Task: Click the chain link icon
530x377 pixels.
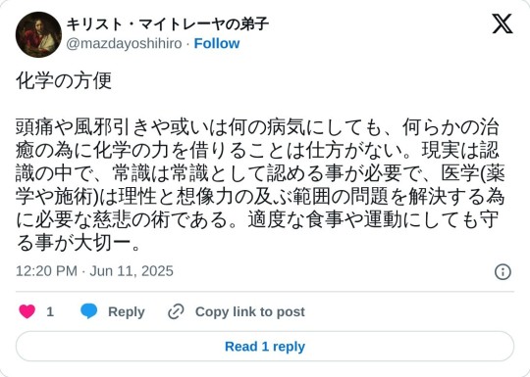Action: (176, 311)
